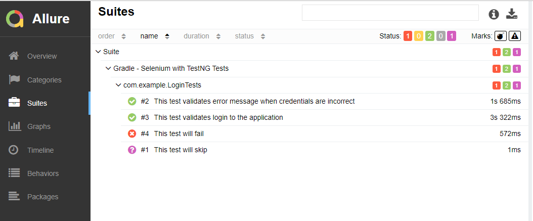This screenshot has width=533, height=221.
Task: Click the suites search input field
Action: point(390,13)
